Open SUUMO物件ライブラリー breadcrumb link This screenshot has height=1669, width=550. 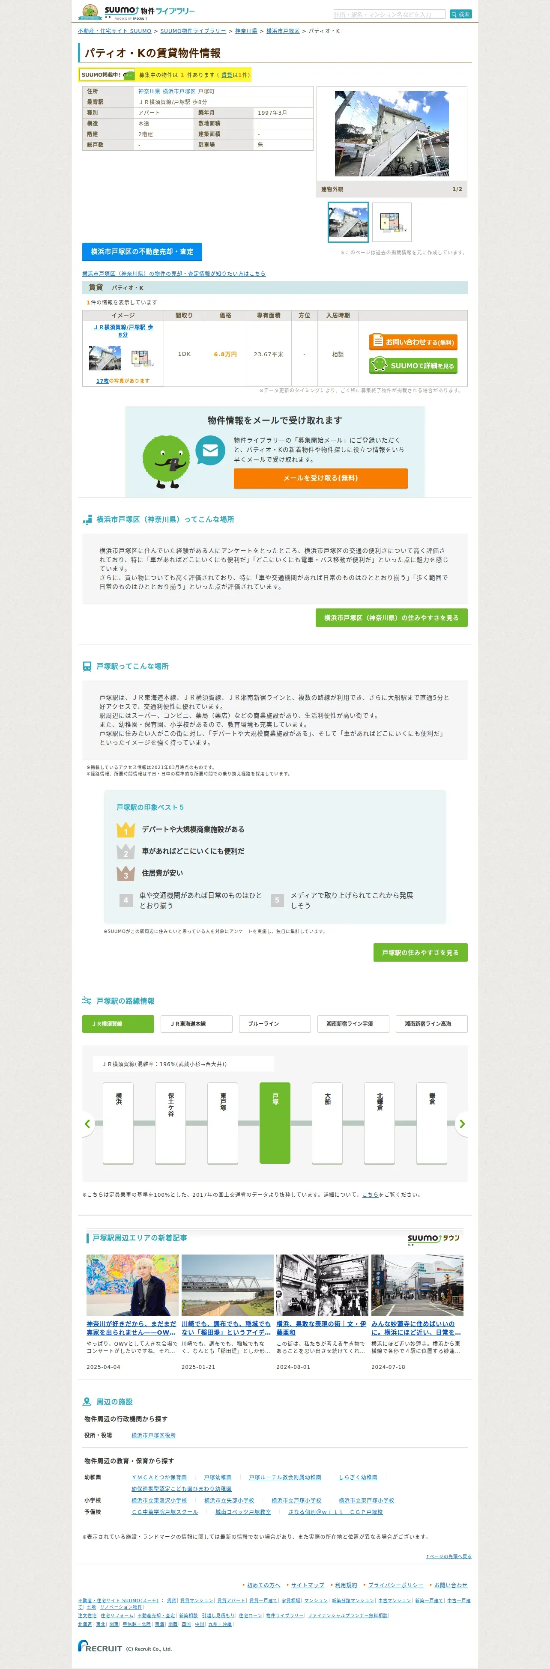(x=193, y=31)
